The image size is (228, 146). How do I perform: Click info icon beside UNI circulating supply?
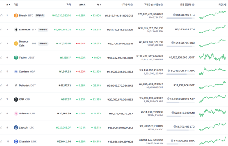(173, 113)
